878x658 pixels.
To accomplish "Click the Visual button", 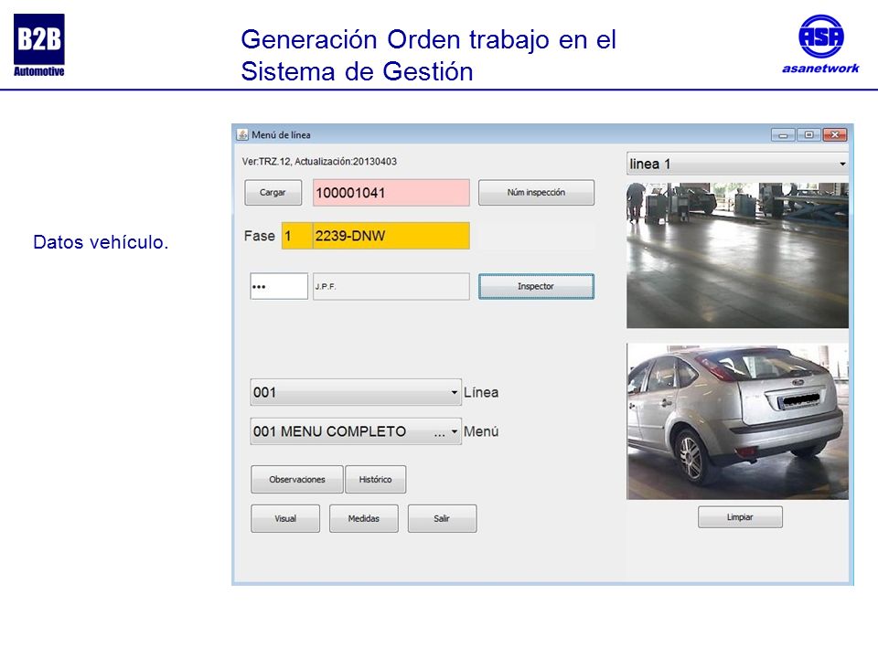I will pos(285,519).
